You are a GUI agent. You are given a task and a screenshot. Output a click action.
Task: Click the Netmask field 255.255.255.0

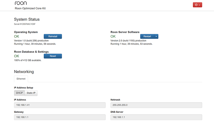click(156, 105)
